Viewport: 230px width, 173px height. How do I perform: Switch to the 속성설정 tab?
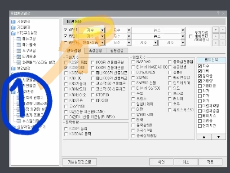(x=95, y=51)
